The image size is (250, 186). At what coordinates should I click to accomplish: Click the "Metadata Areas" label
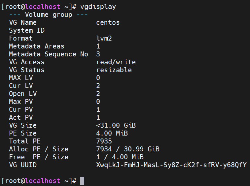(37, 46)
